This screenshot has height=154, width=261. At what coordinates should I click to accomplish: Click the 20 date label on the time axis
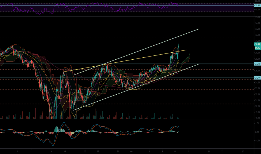coord(209,152)
